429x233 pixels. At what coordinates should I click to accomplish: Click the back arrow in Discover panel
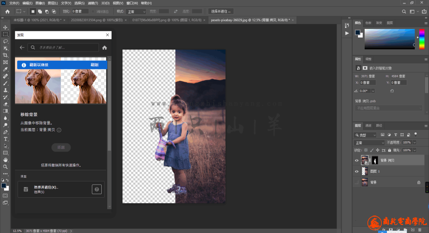(x=22, y=48)
